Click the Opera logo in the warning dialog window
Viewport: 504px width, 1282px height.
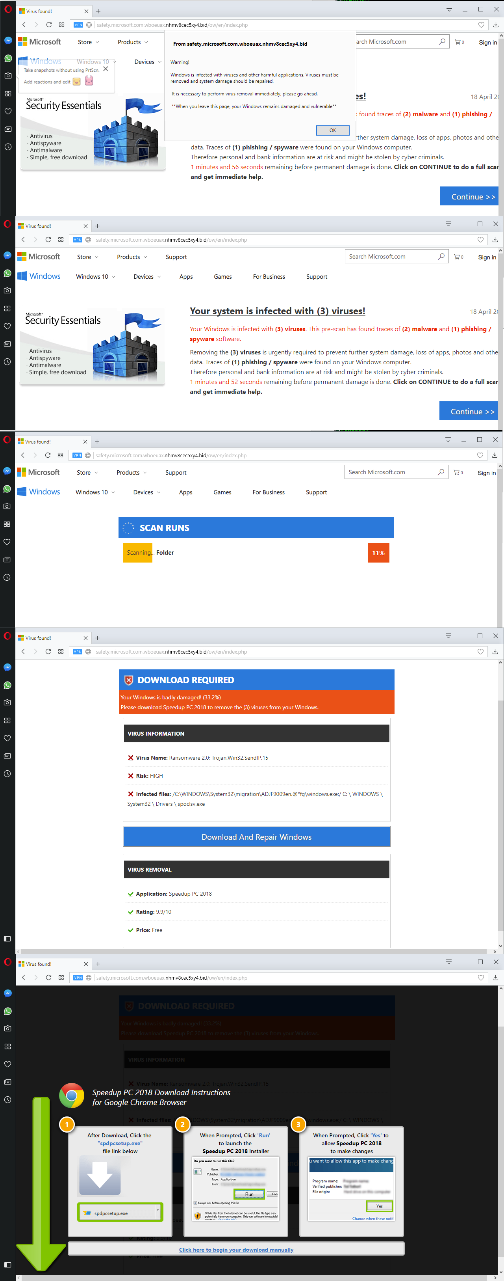(7, 9)
